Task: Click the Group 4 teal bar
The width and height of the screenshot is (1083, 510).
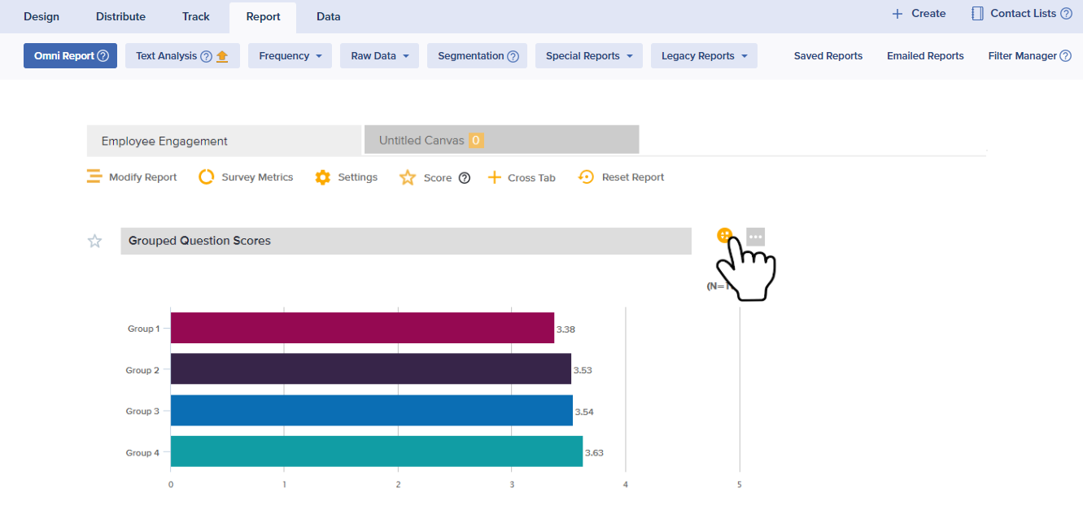Action: coord(376,451)
